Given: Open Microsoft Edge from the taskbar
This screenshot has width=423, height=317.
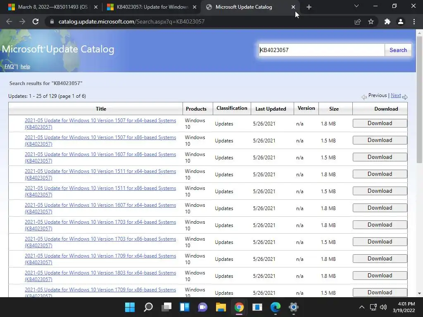Looking at the screenshot, I should pos(276,307).
